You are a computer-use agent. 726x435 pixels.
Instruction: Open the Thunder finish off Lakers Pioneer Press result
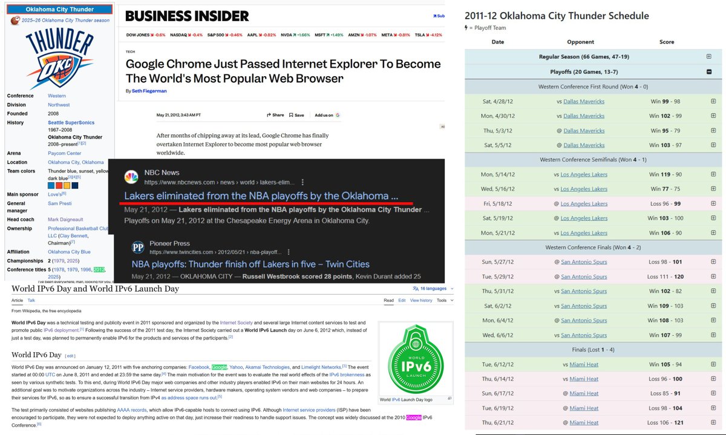tap(250, 264)
